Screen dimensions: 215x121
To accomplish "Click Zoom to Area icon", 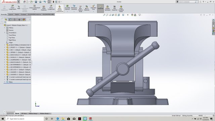I will click(x=107, y=15).
